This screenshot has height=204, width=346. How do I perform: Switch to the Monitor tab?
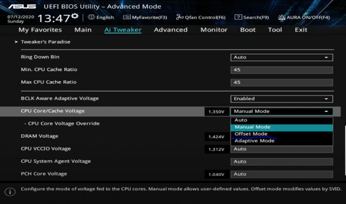[x=214, y=30]
